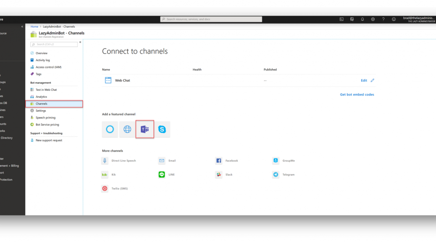
Task: Add the Cortana featured channel
Action: tap(110, 129)
